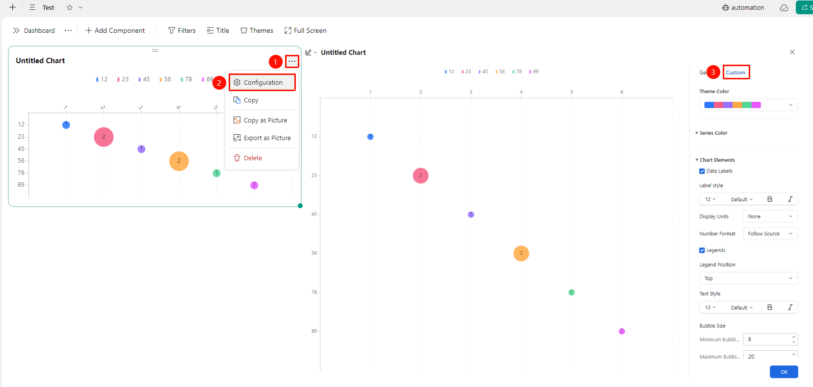Collapse the Dashboard sidebar arrows
The image size is (813, 387).
pos(16,30)
